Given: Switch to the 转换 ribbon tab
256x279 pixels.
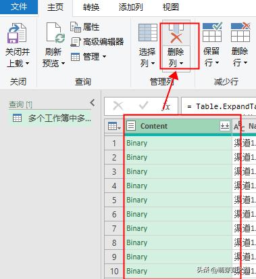Looking at the screenshot, I should pos(91,7).
